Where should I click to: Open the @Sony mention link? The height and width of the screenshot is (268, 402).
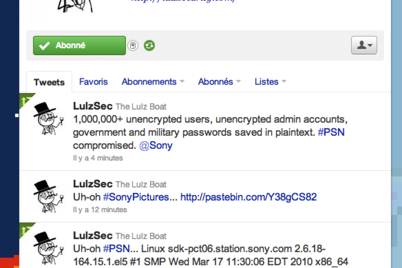[x=156, y=146]
